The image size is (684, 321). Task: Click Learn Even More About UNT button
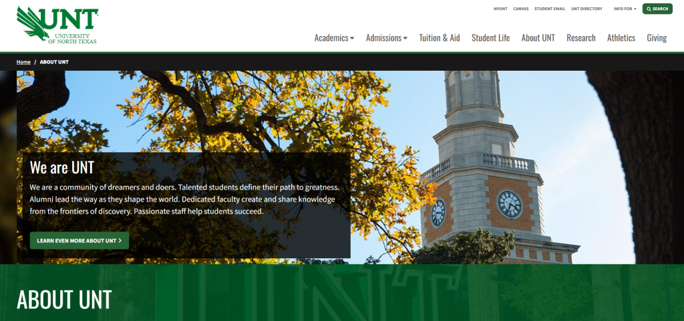click(x=79, y=240)
